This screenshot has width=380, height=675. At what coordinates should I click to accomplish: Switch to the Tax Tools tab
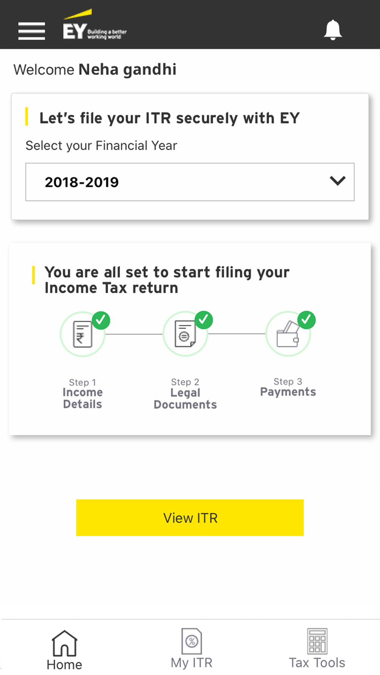(317, 648)
